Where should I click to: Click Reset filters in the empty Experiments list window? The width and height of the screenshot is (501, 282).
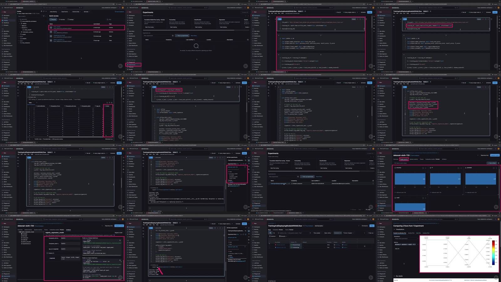coord(194,36)
